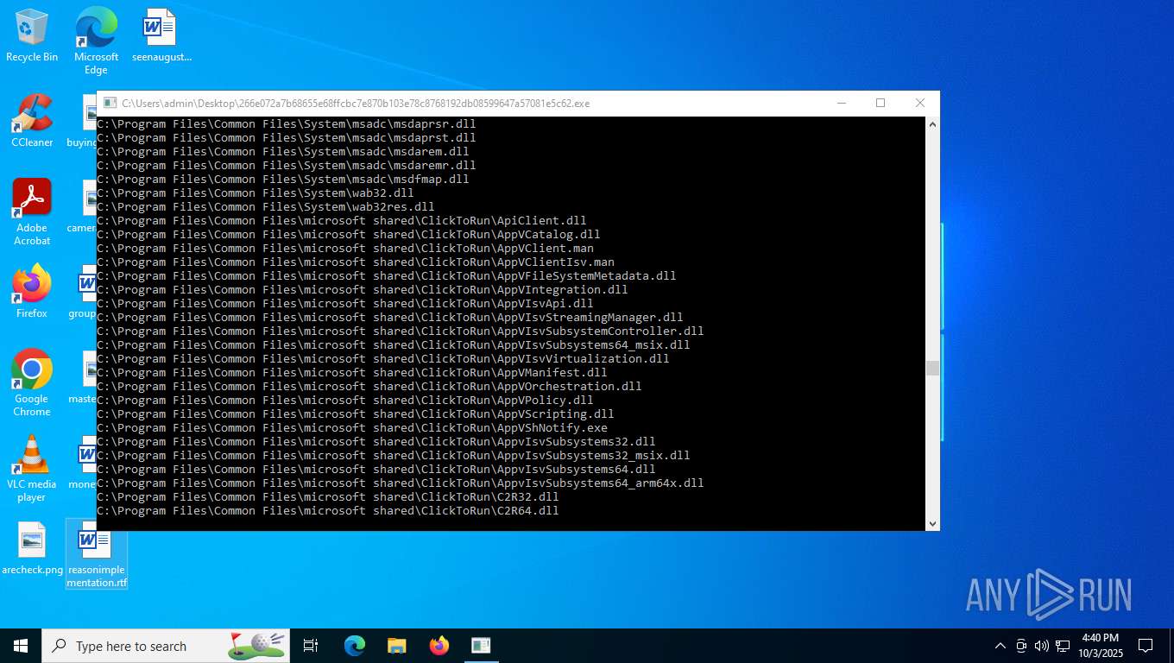
Task: Open the seenaugust Word document icon
Action: 161,36
